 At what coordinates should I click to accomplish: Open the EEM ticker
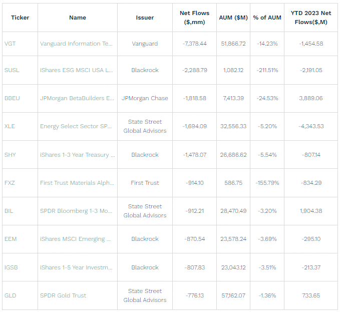[10, 239]
